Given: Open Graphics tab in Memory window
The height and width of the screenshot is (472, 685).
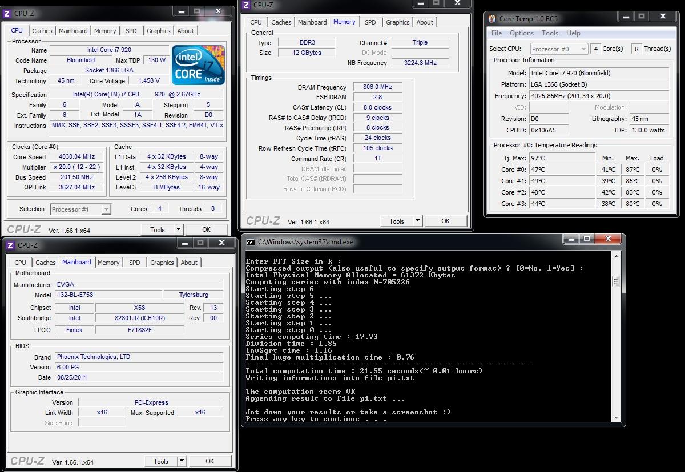Looking at the screenshot, I should (397, 22).
